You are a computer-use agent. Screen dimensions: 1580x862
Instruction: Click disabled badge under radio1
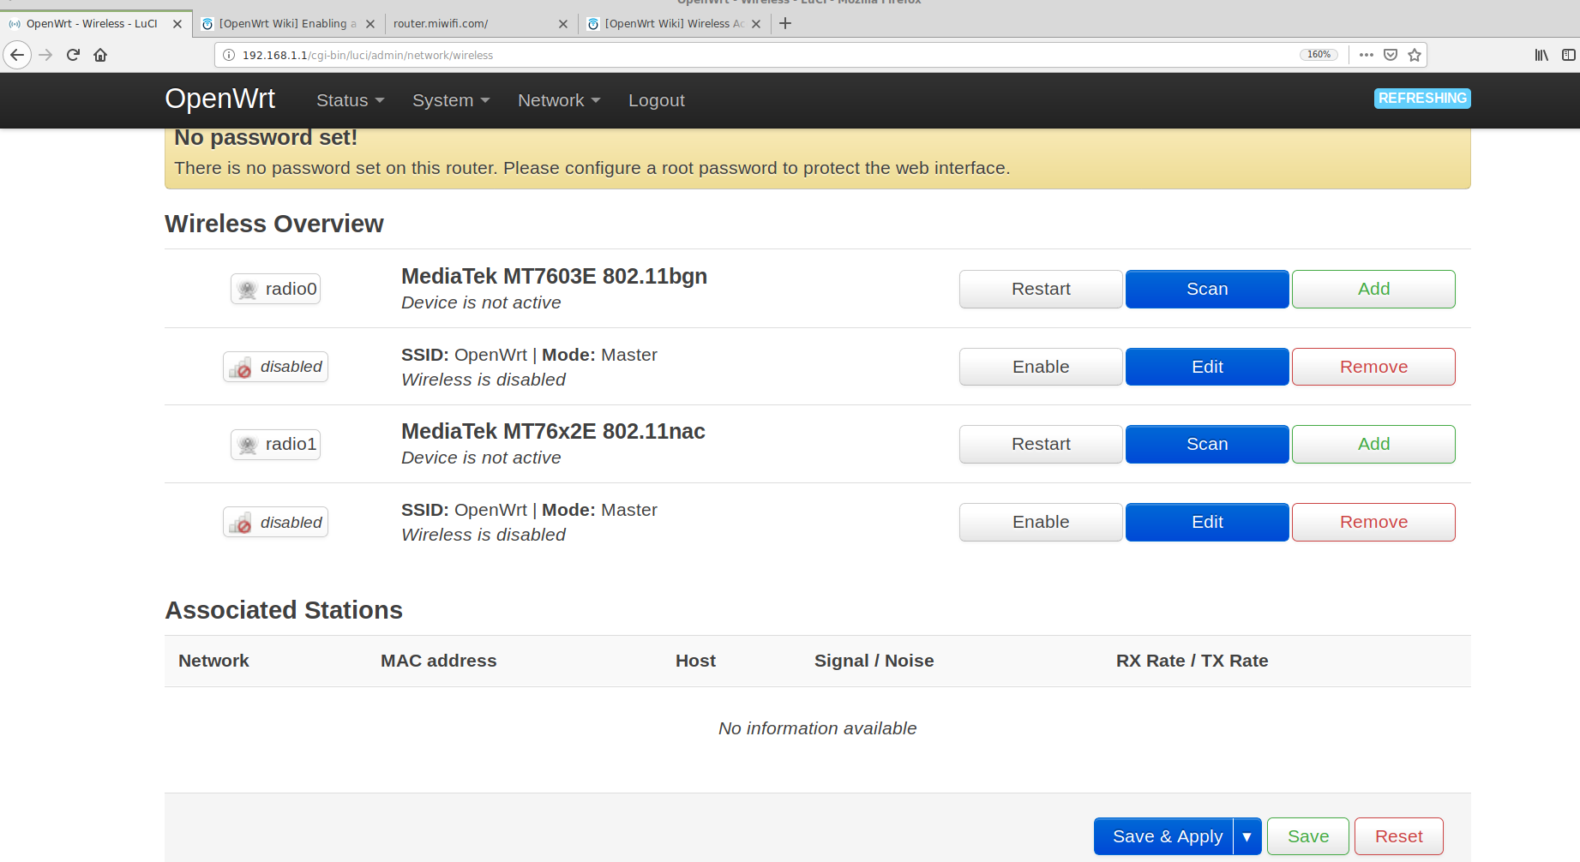pos(275,522)
